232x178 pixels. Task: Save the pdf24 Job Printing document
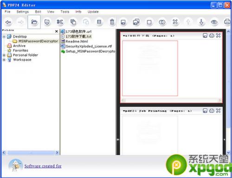(205, 110)
